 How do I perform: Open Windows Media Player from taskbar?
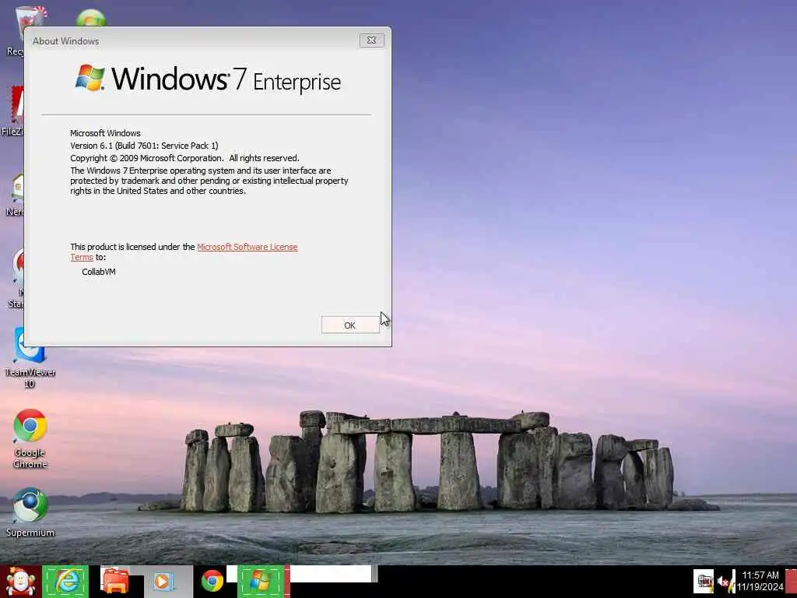coord(163,582)
